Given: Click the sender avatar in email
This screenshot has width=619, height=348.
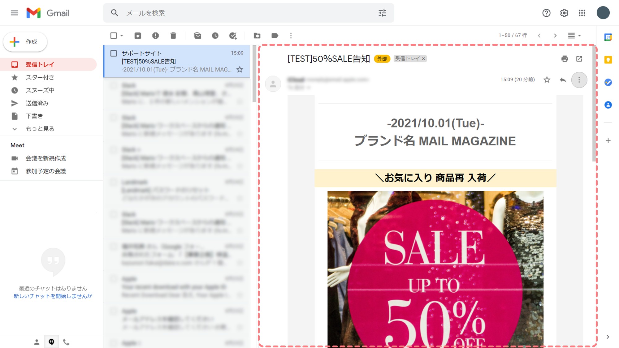Looking at the screenshot, I should [273, 84].
